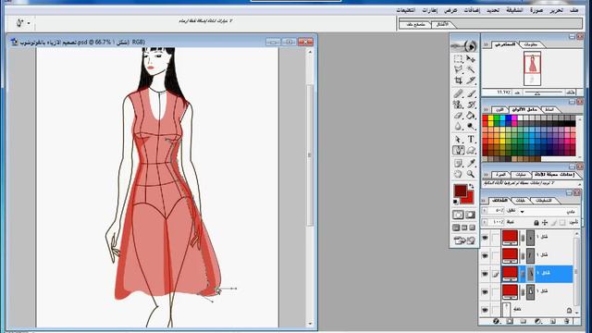592x333 pixels.
Task: Select the Custom Shape tool
Action: click(x=471, y=150)
